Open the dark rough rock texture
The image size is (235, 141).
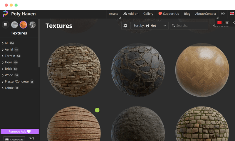[138, 124]
